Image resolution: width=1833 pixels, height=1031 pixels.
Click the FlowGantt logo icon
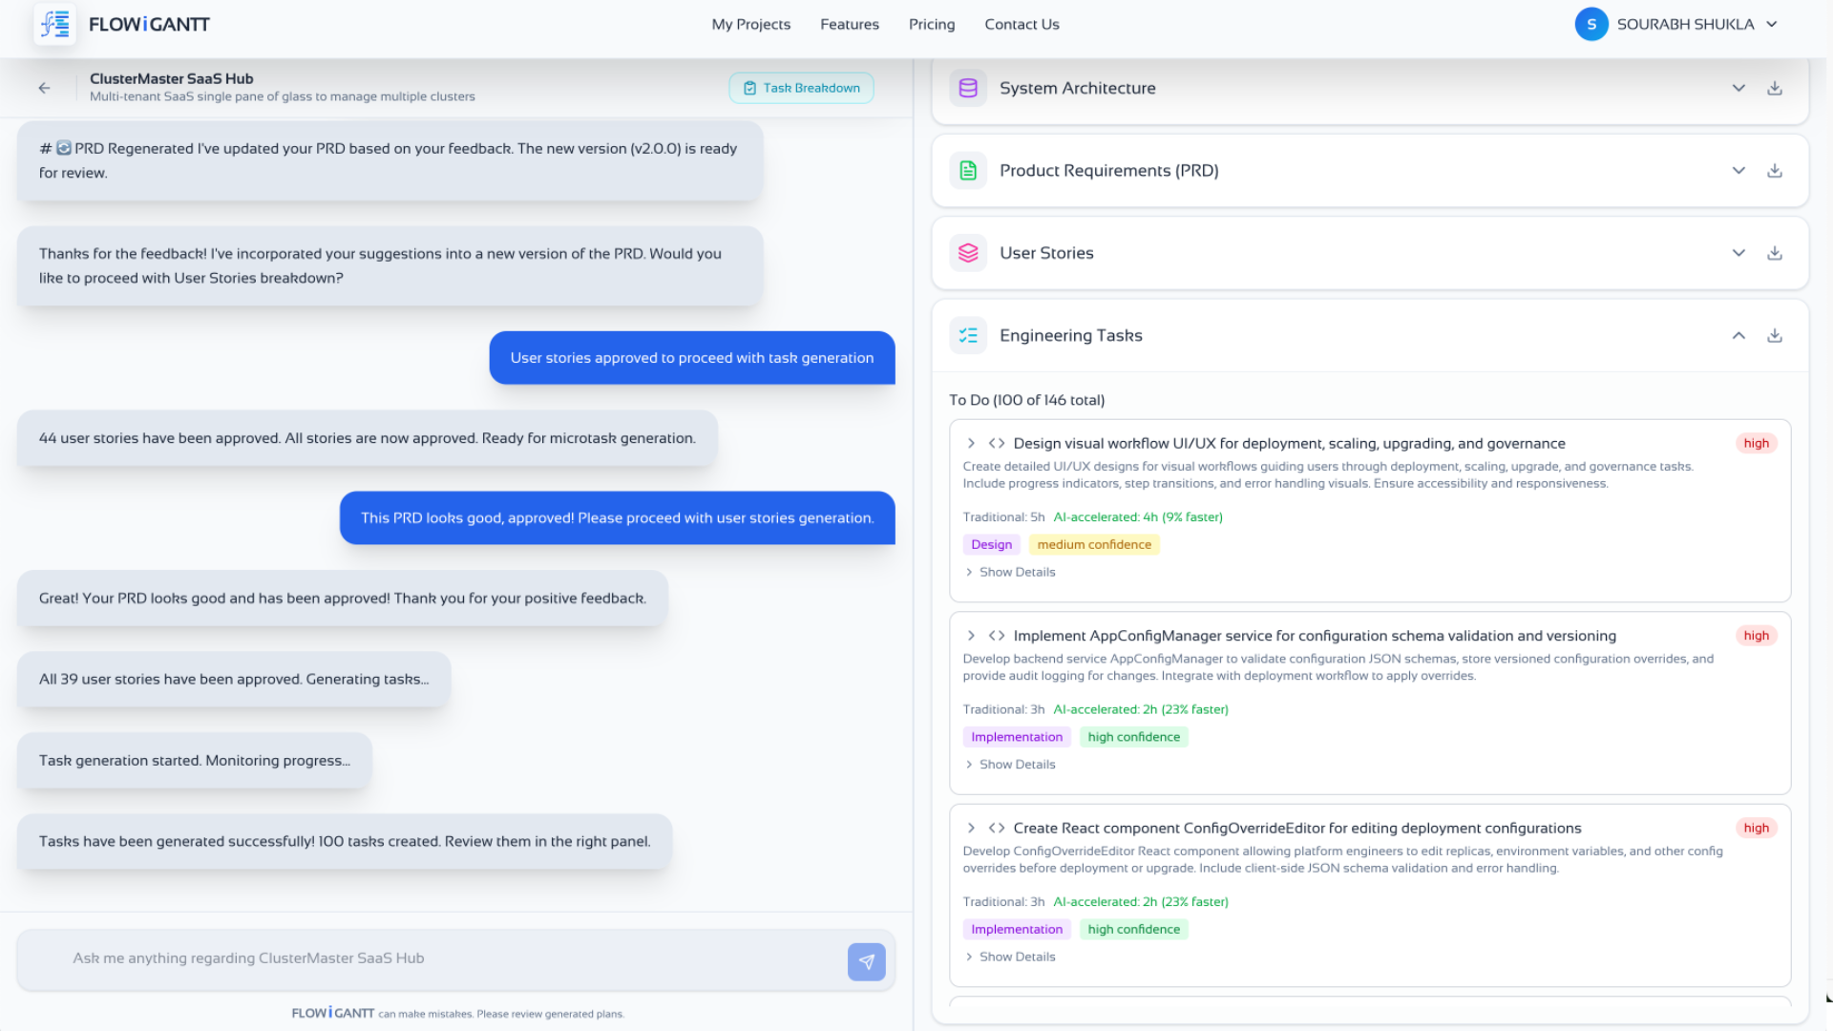(x=54, y=24)
